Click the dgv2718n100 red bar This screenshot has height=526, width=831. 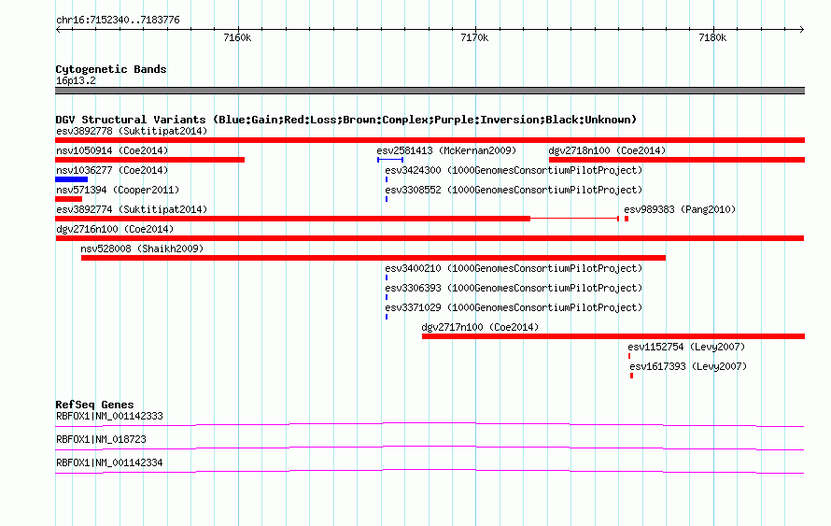(677, 160)
